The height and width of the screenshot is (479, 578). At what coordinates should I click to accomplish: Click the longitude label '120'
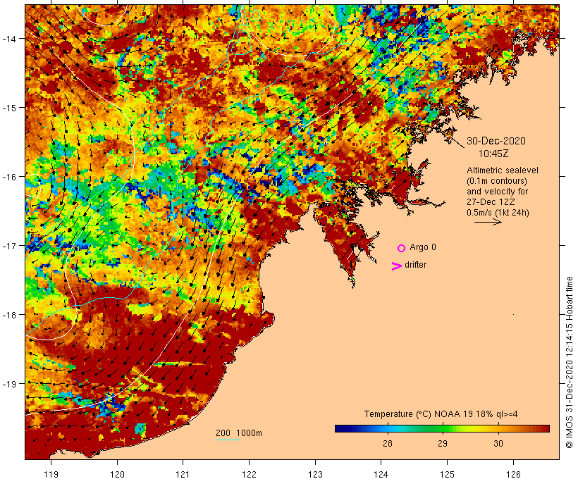pos(117,474)
